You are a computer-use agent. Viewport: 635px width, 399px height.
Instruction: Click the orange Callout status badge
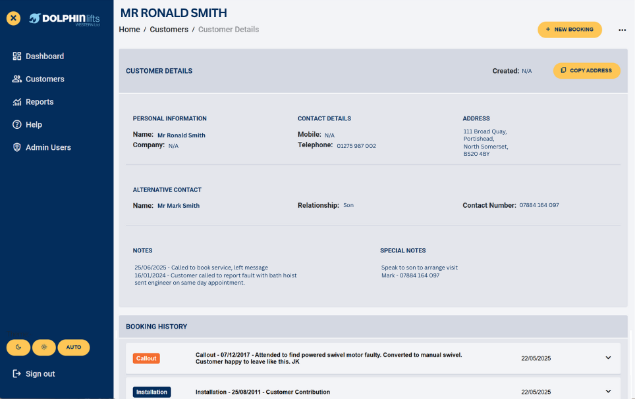tap(146, 358)
